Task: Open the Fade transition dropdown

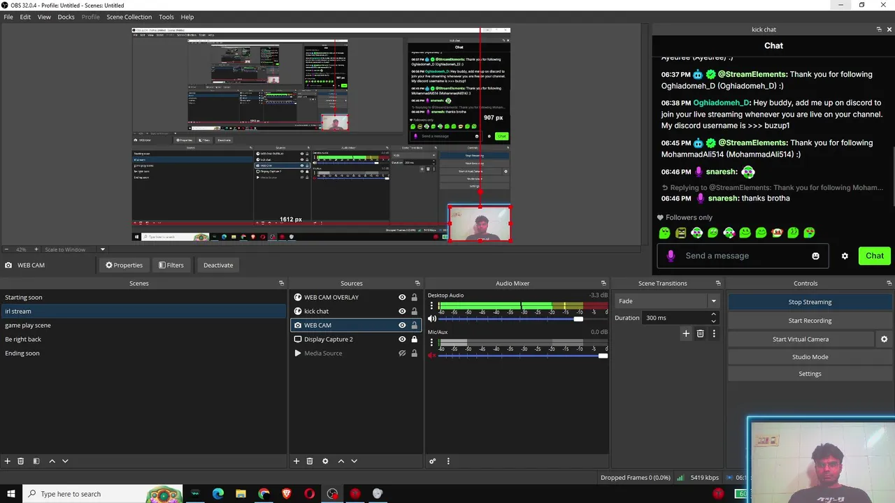Action: tap(667, 301)
